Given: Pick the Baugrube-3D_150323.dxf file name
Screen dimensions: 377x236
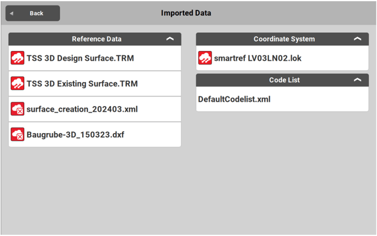Looking at the screenshot, I should click(x=75, y=134).
